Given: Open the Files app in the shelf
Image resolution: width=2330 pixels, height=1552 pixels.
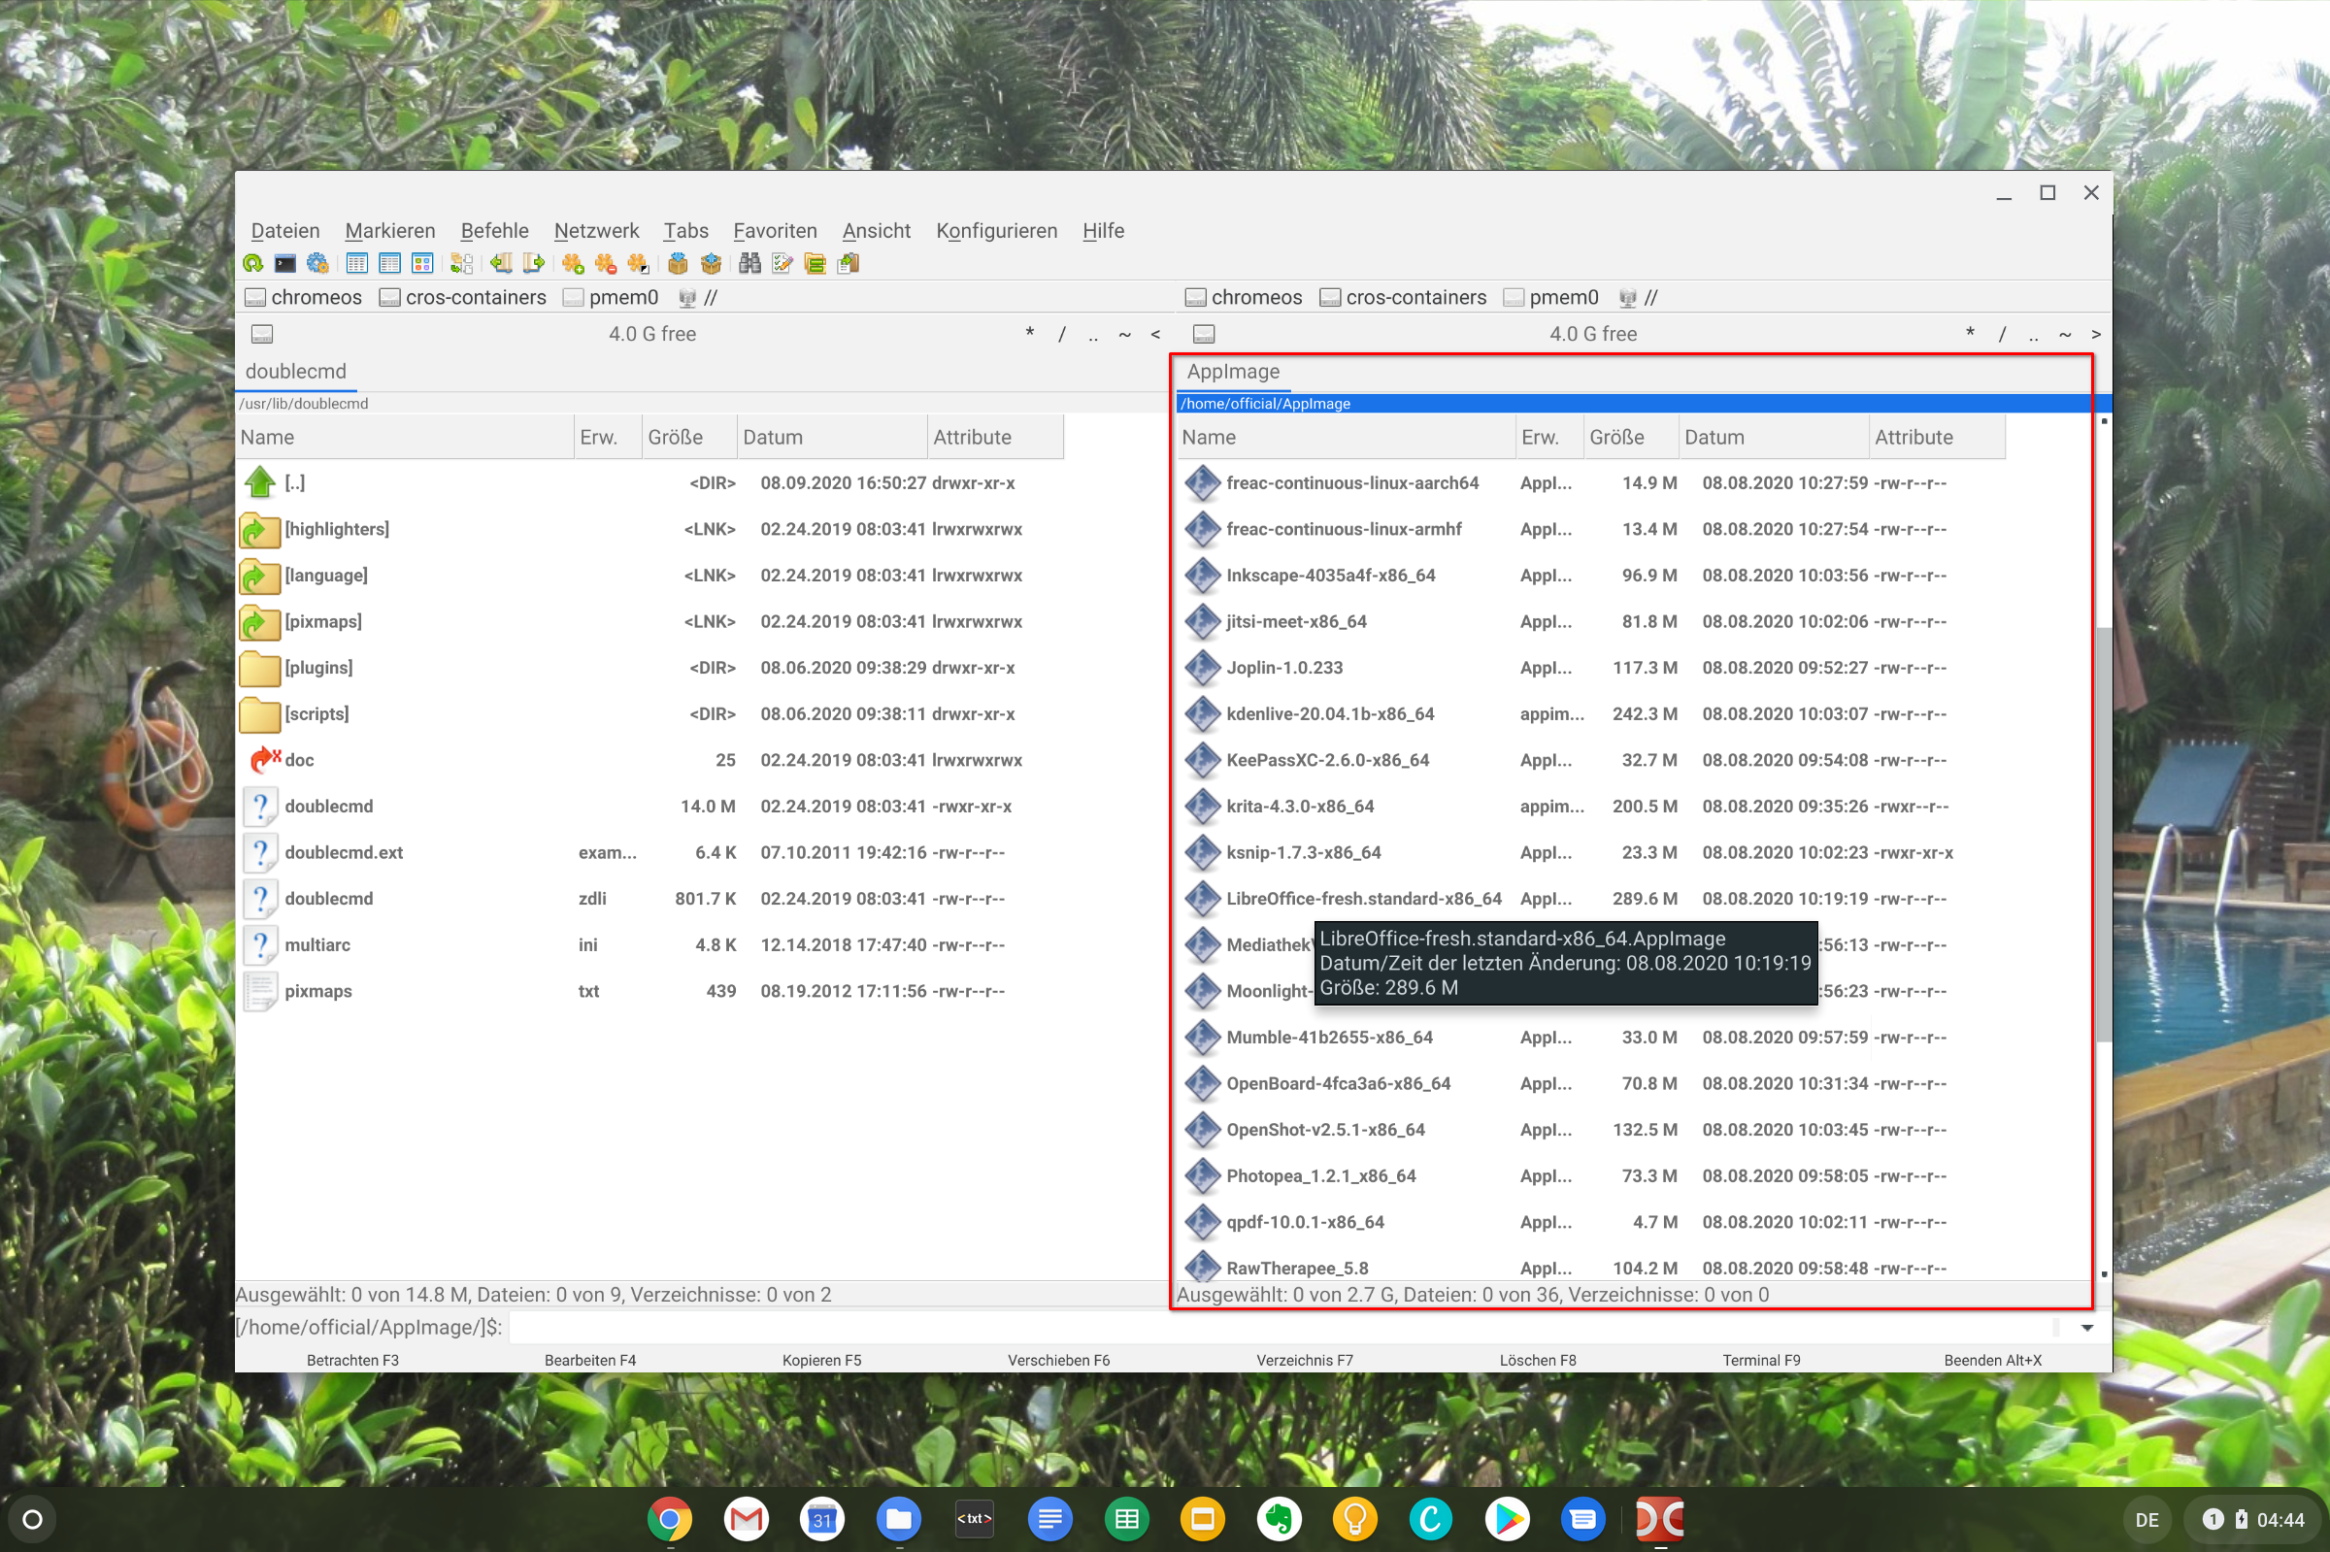Looking at the screenshot, I should (x=899, y=1518).
